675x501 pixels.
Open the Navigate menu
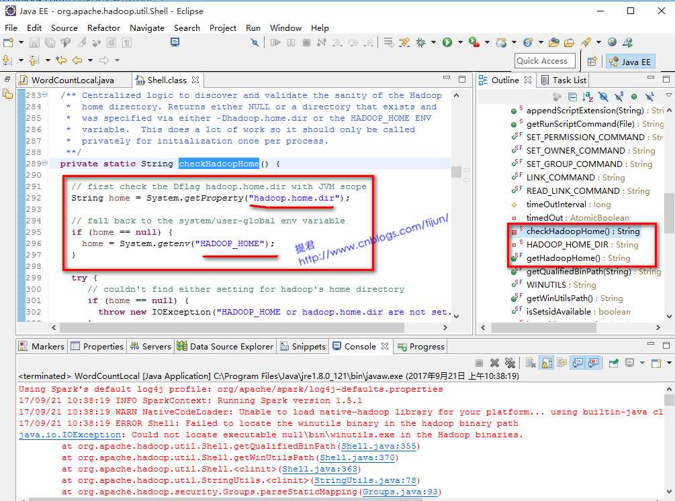147,28
